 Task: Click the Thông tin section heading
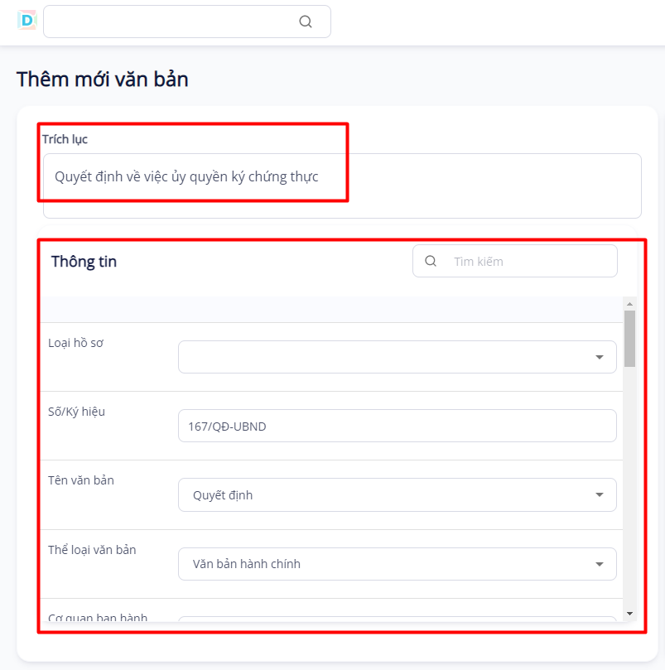click(84, 262)
